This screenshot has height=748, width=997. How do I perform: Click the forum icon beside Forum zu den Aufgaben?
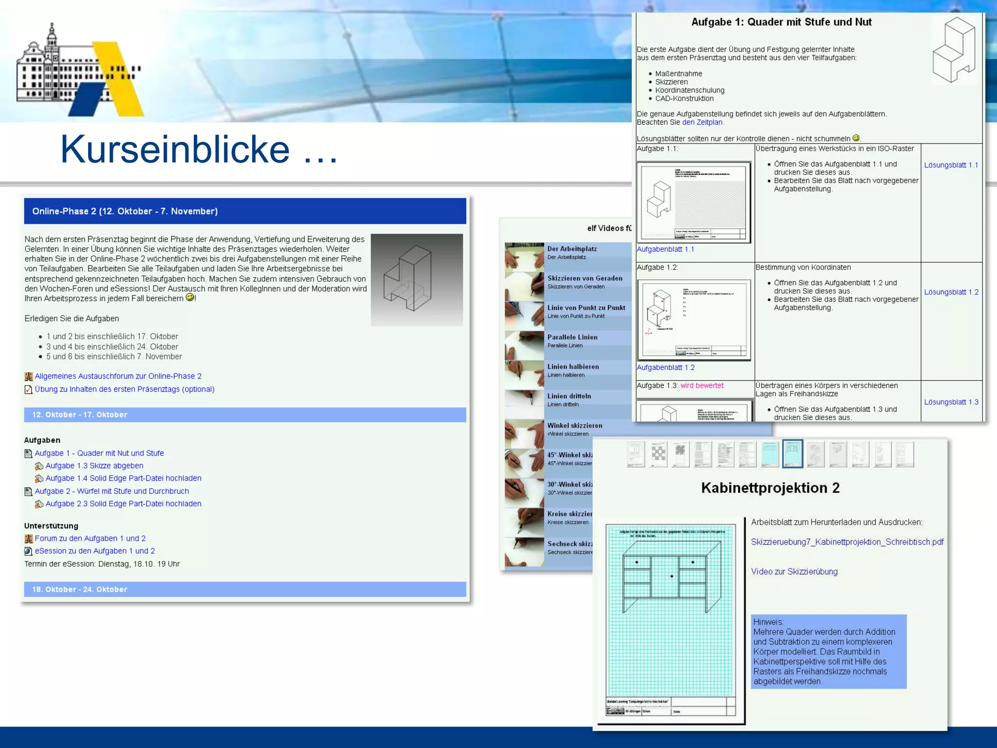pos(29,539)
